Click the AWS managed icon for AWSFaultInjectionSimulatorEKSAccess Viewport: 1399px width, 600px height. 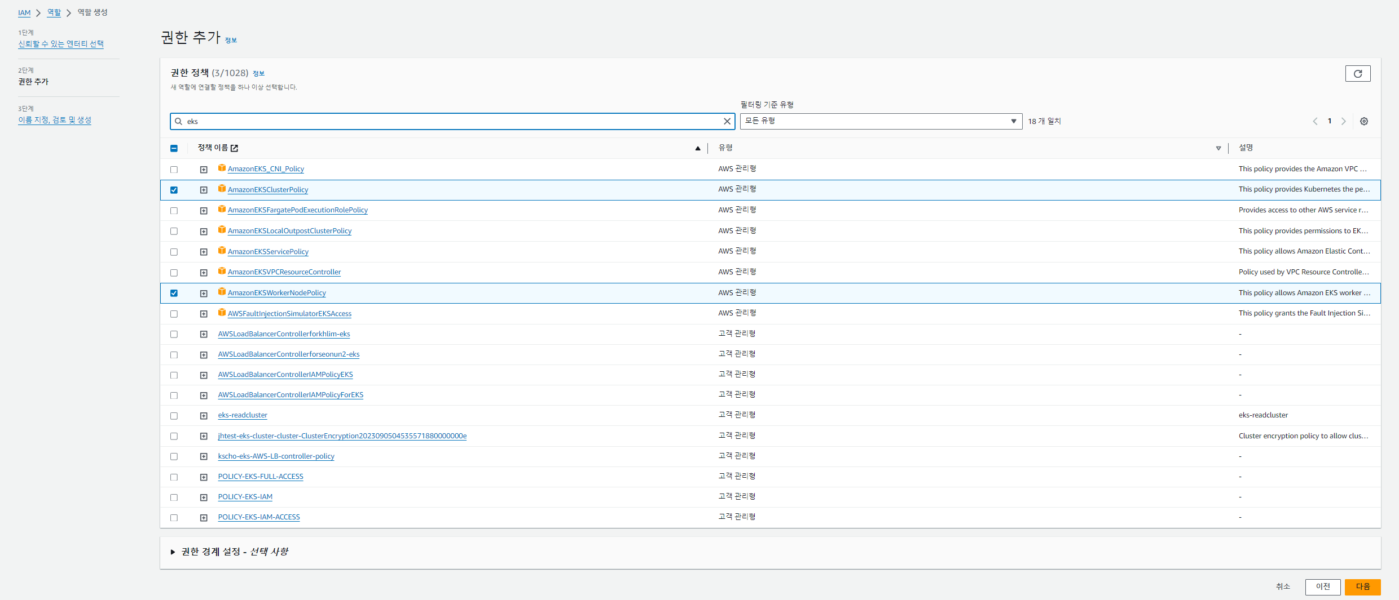(222, 313)
